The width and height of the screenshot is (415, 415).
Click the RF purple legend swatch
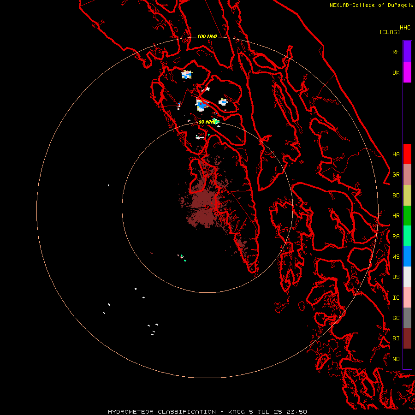click(x=407, y=52)
